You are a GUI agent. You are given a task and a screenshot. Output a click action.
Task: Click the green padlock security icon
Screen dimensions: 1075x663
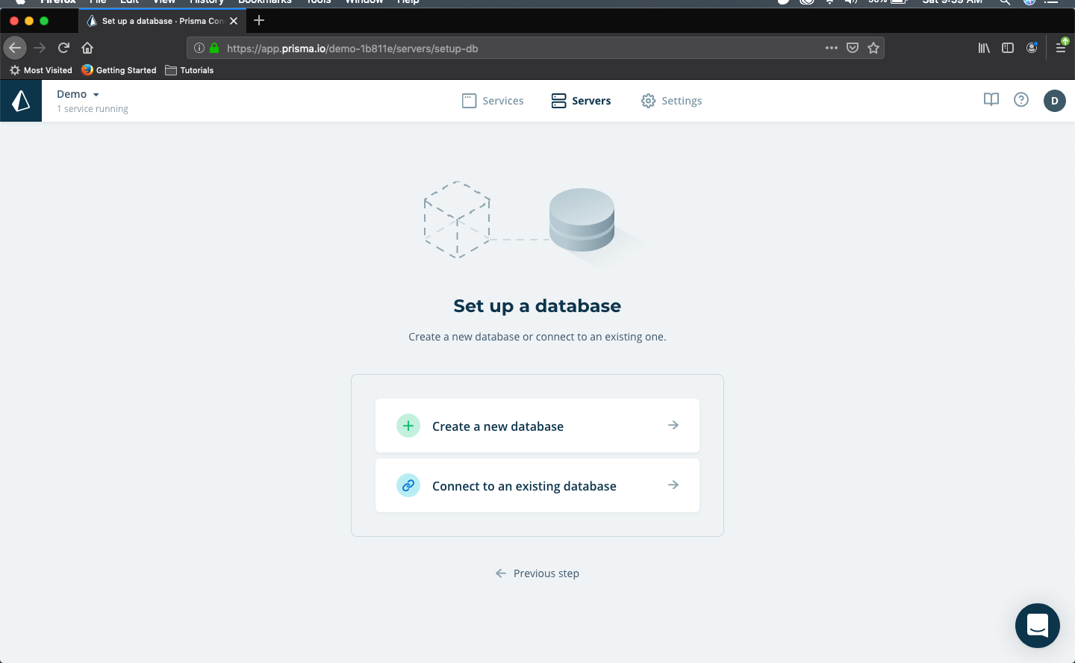click(214, 48)
